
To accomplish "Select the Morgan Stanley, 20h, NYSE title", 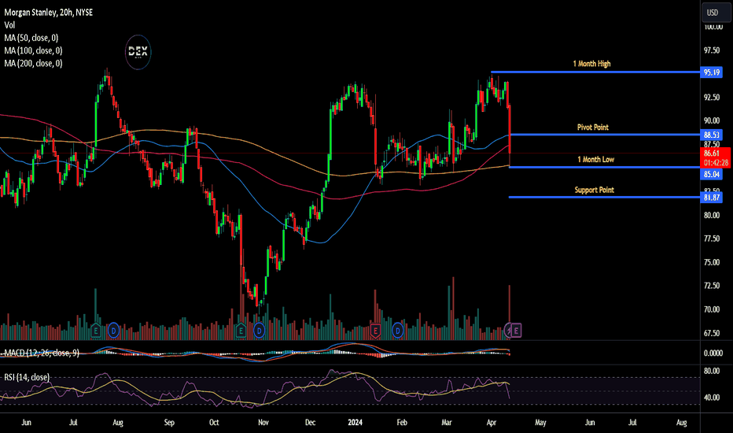I will pos(49,13).
